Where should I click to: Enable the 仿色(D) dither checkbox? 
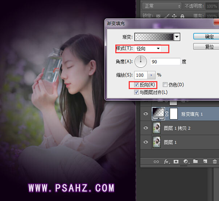[165, 85]
